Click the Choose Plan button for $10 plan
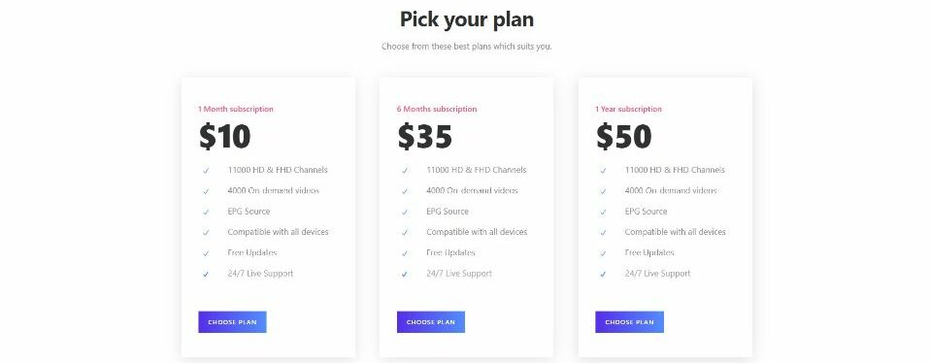930x363 pixels. 232,322
